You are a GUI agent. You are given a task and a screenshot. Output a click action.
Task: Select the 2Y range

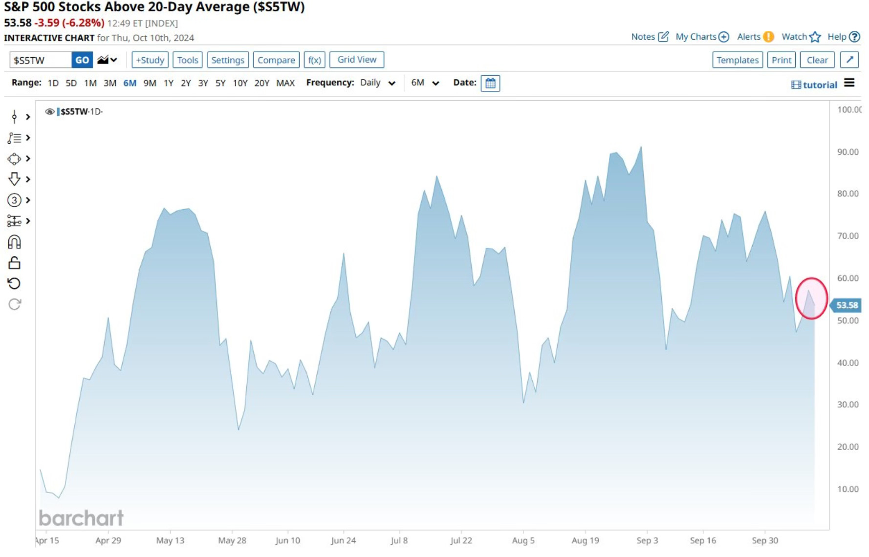(x=186, y=83)
